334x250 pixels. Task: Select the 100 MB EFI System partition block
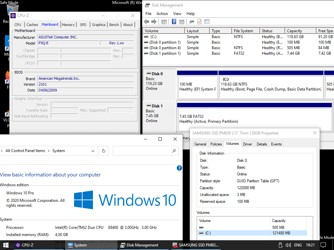[197, 85]
